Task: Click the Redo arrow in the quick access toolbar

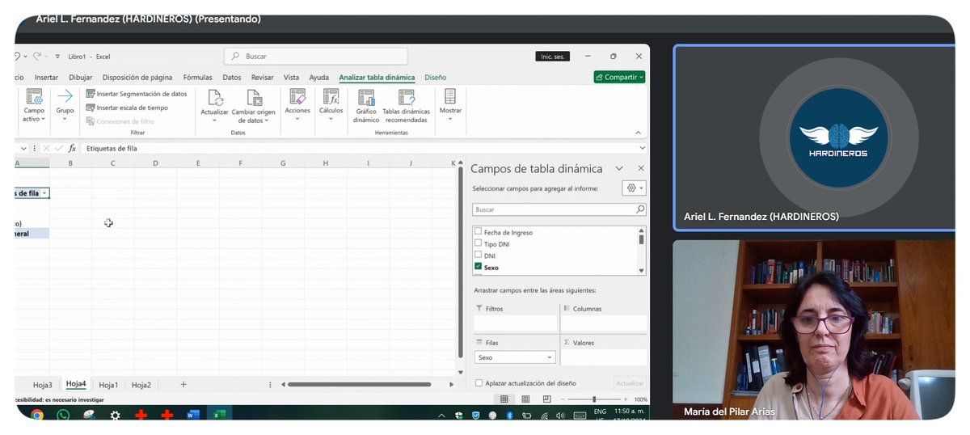Action: [39, 57]
